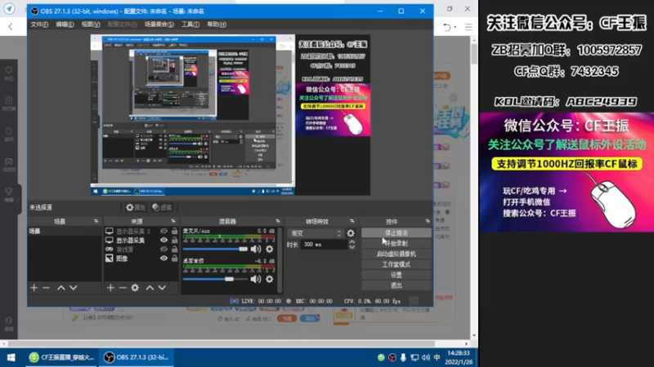654x367 pixels.
Task: Click the 停止推流 button
Action: point(396,233)
